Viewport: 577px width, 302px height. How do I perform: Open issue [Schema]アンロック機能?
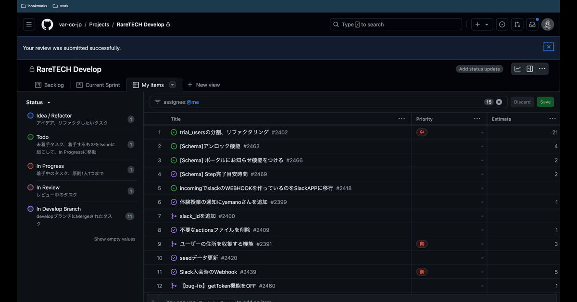click(210, 146)
